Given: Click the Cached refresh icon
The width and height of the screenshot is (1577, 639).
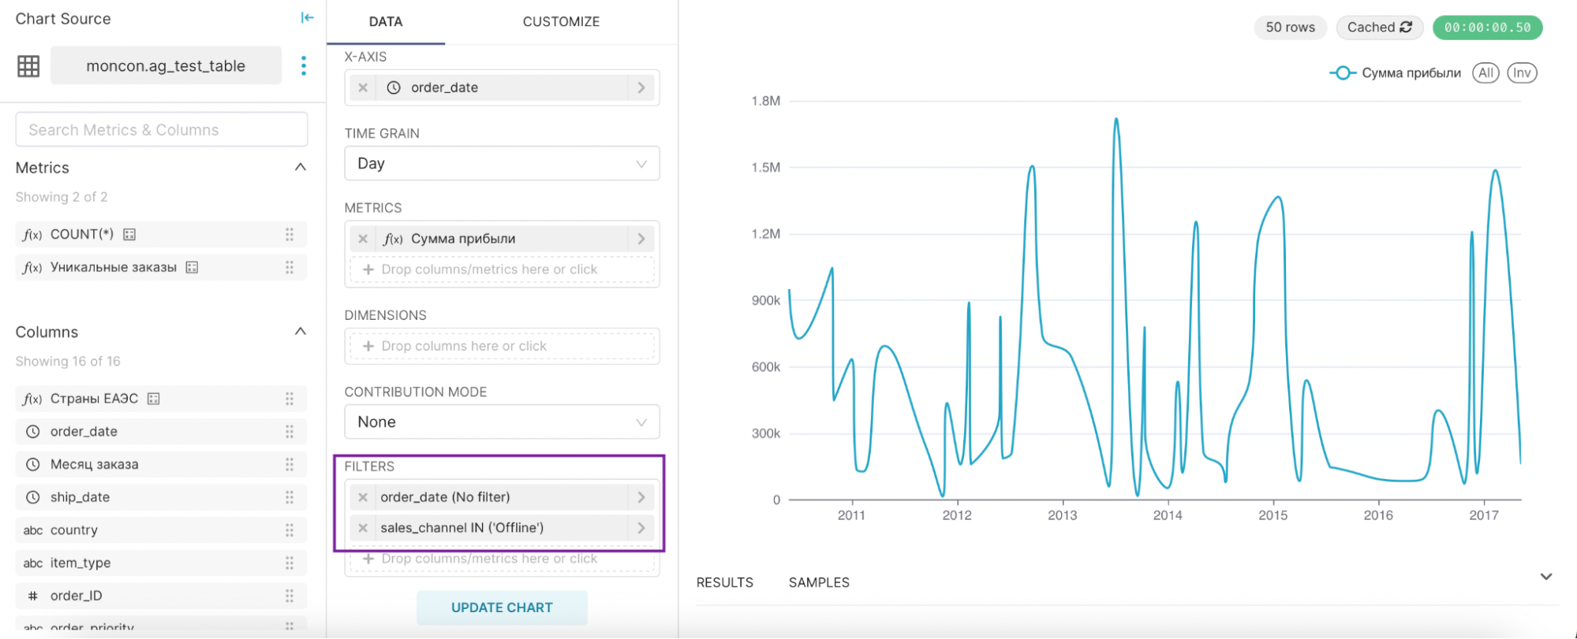Looking at the screenshot, I should point(1406,28).
